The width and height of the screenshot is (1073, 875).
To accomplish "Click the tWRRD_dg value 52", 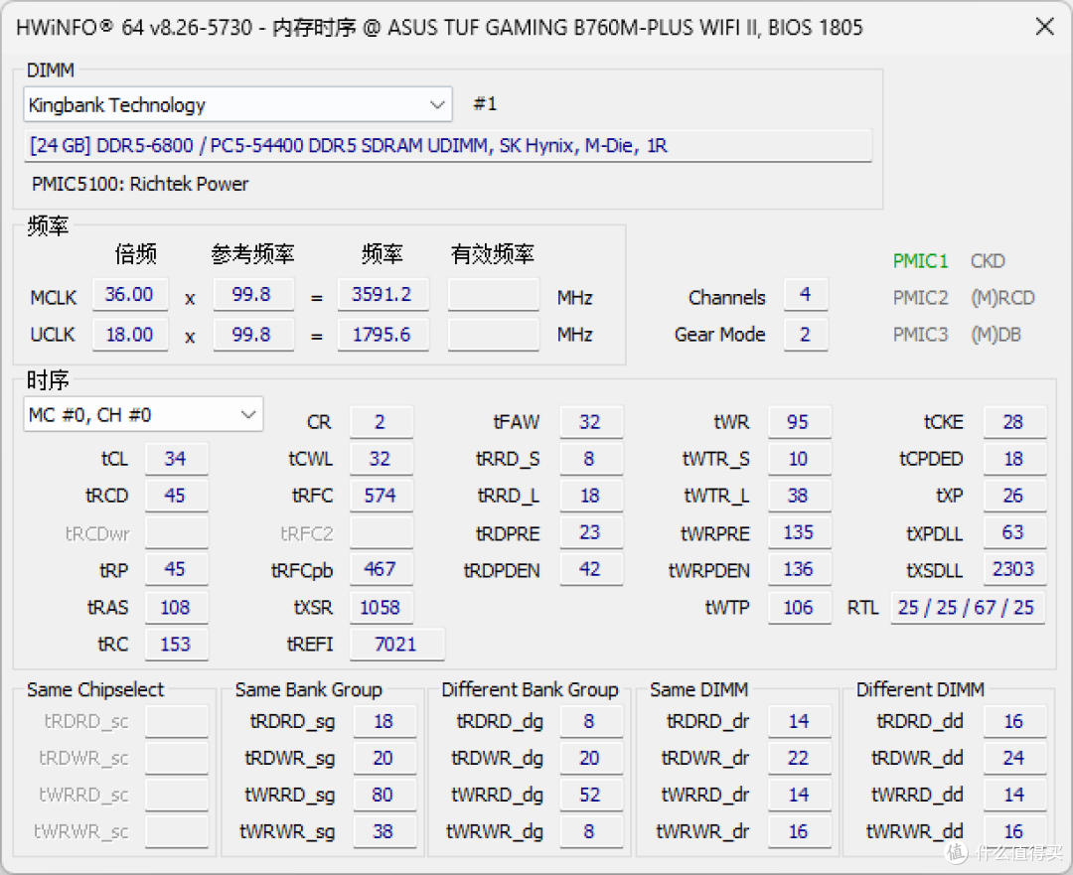I will 590,795.
